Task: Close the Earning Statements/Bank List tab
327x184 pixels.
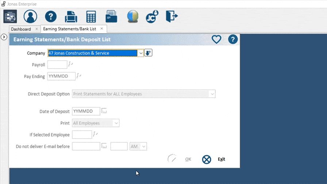Action: pos(101,28)
